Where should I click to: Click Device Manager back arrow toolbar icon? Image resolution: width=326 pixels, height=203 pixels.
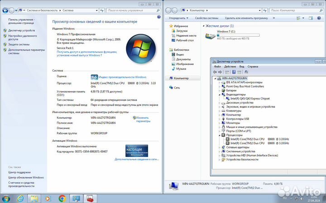point(215,72)
